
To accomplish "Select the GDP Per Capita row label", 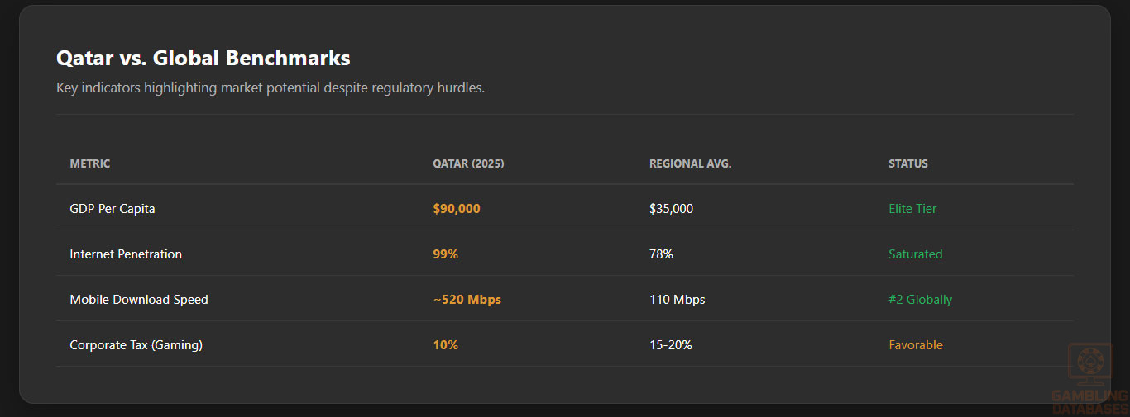I will click(113, 209).
